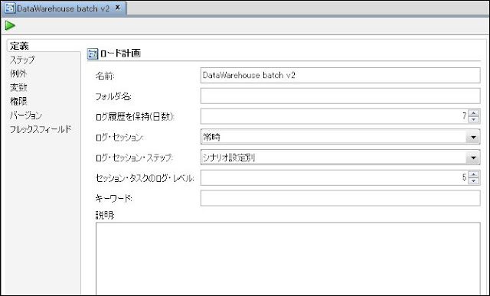Select the DataWarehouse batch v2 editor tab

pyautogui.click(x=64, y=8)
